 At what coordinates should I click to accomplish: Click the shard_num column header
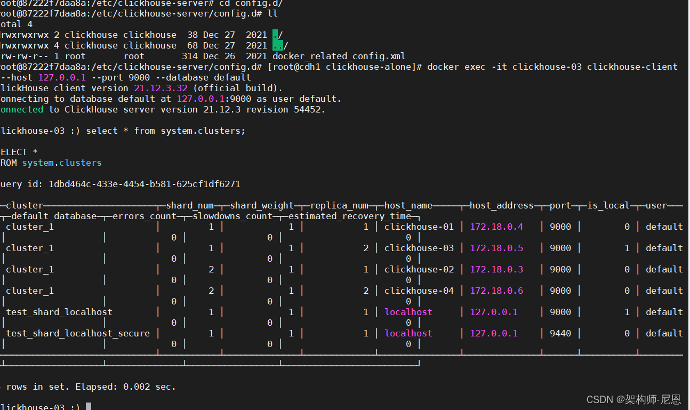click(190, 205)
